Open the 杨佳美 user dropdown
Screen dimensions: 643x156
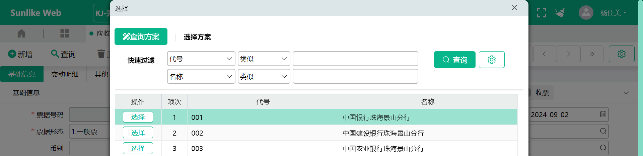click(x=613, y=13)
